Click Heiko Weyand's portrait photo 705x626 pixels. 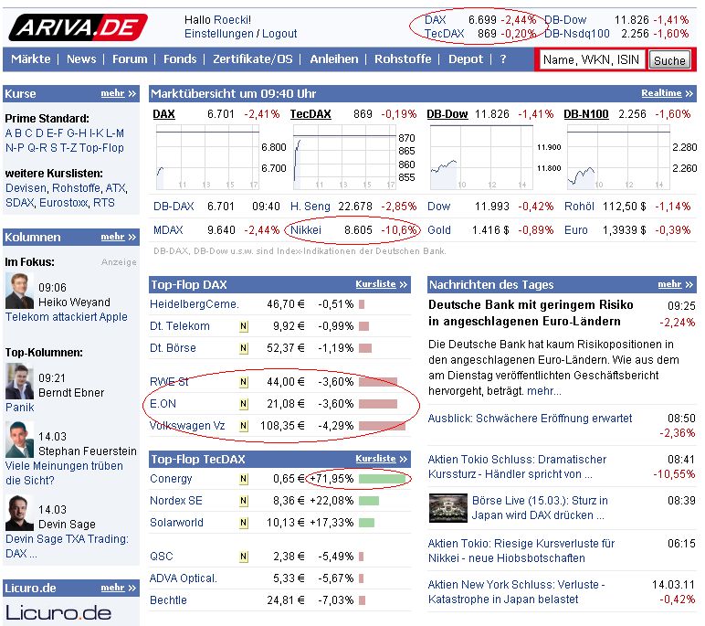click(19, 291)
